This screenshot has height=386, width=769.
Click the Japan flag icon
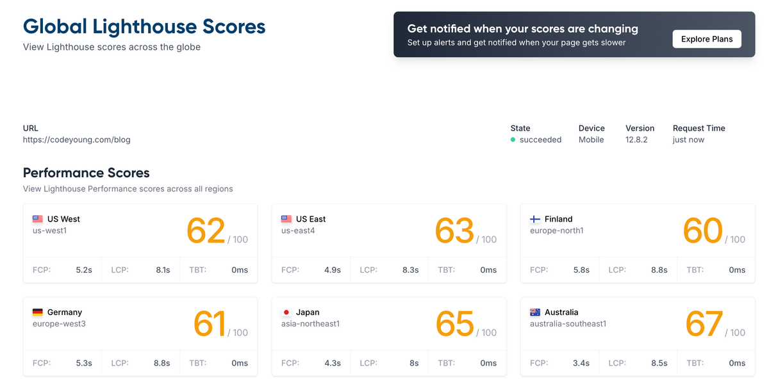286,312
